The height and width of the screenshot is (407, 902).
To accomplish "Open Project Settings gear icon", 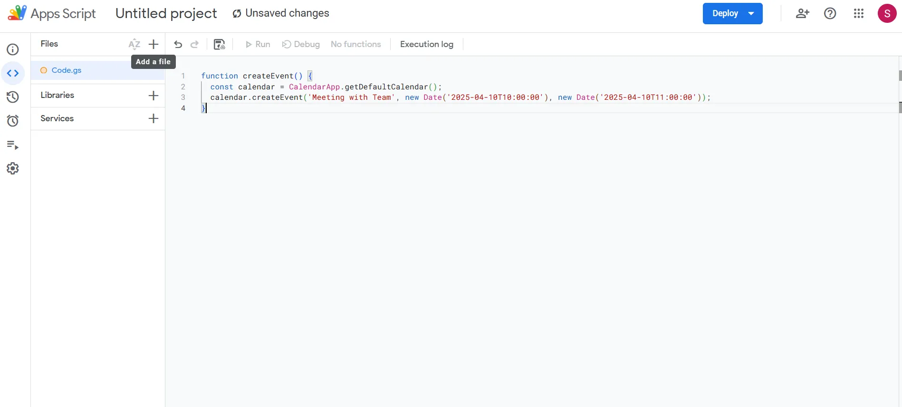I will pyautogui.click(x=13, y=168).
